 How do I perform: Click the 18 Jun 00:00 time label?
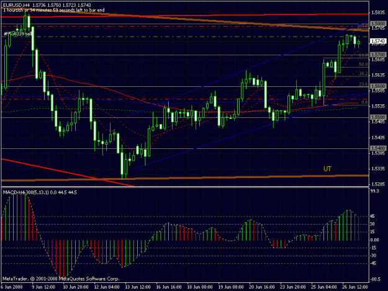(200, 287)
